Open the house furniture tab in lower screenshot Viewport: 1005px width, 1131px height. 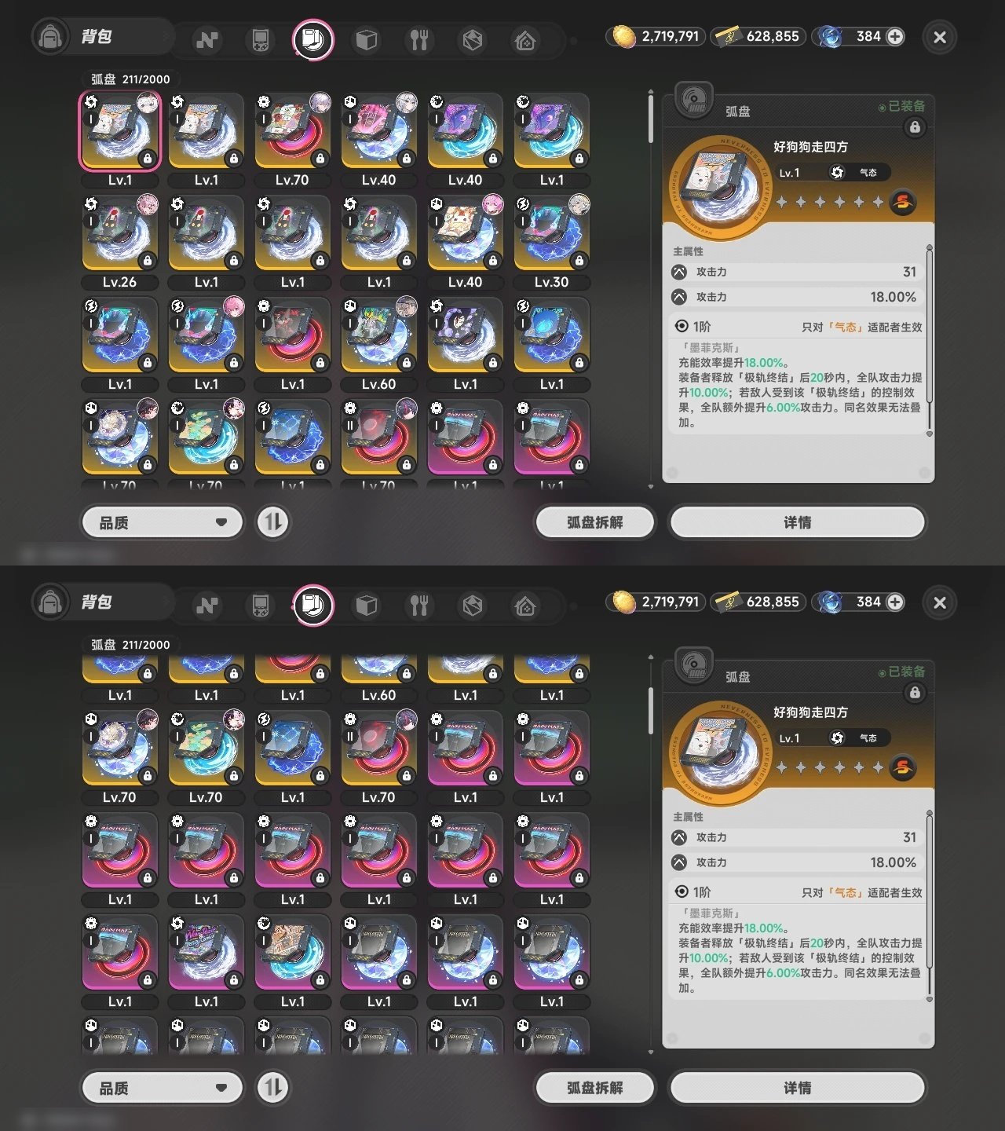click(x=525, y=606)
